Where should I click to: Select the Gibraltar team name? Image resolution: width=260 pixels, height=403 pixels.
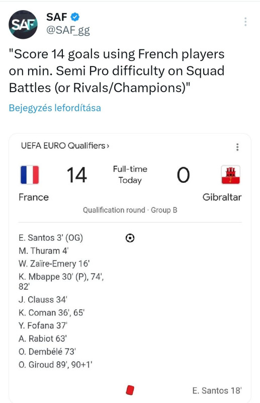222,197
